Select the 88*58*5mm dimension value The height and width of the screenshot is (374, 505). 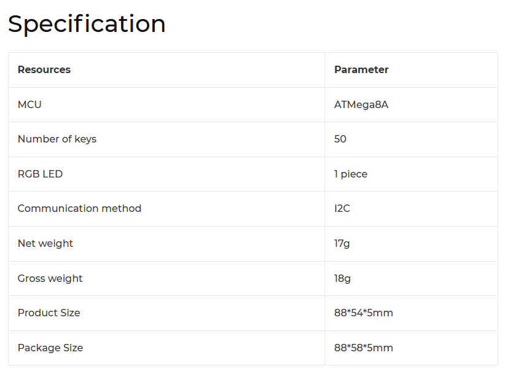pyautogui.click(x=364, y=348)
